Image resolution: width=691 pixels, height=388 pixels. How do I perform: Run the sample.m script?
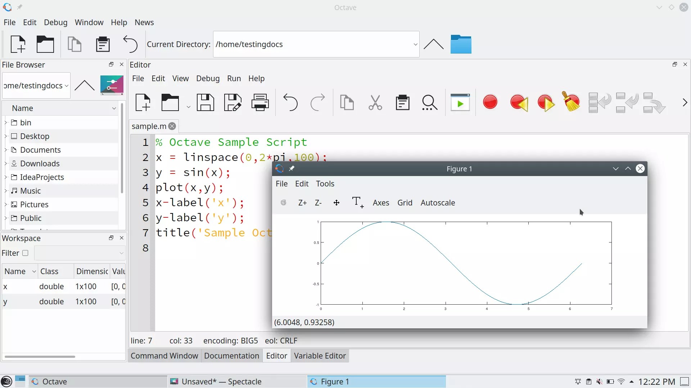[x=460, y=102]
